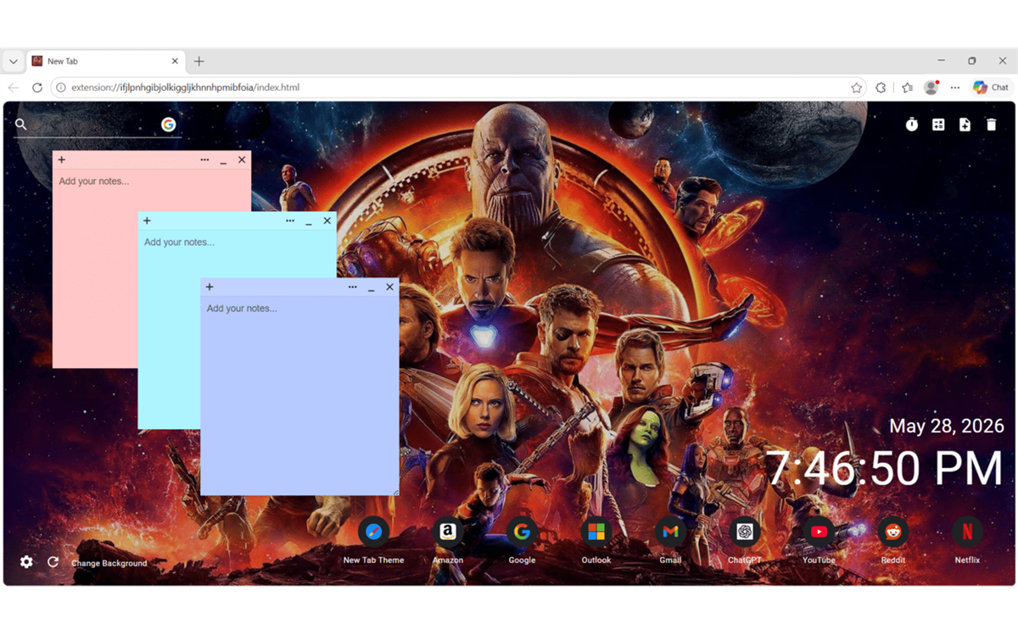Image resolution: width=1018 pixels, height=636 pixels.
Task: Click the refresh background circular arrow icon
Action: tap(53, 562)
